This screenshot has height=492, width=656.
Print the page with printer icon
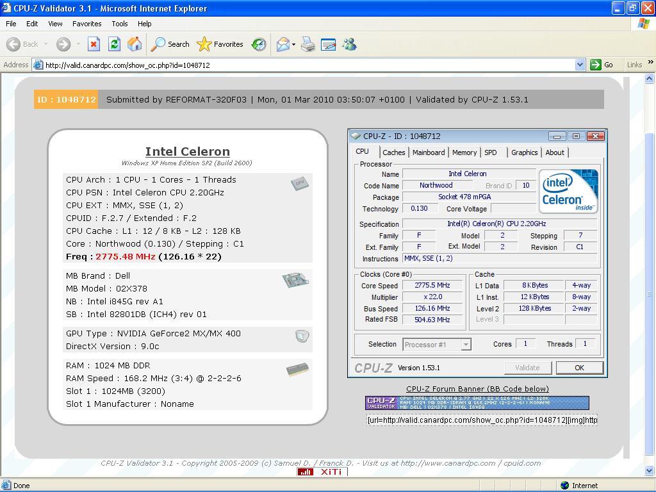click(308, 44)
